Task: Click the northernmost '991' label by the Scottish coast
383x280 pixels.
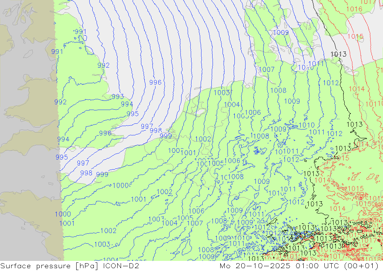Action: point(80,32)
